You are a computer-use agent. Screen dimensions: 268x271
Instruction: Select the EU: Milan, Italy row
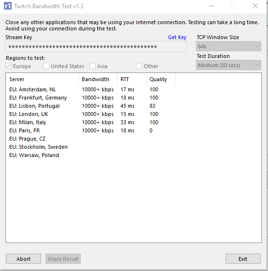[x=91, y=122]
